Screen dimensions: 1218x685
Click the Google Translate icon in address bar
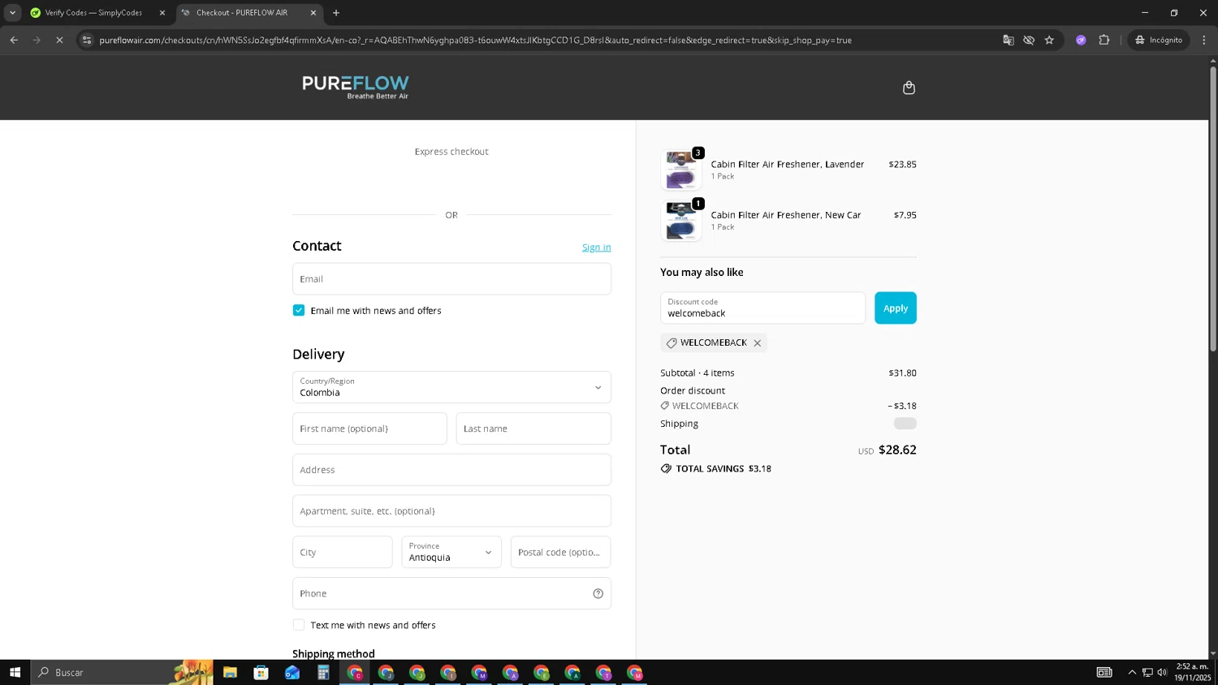click(1008, 40)
